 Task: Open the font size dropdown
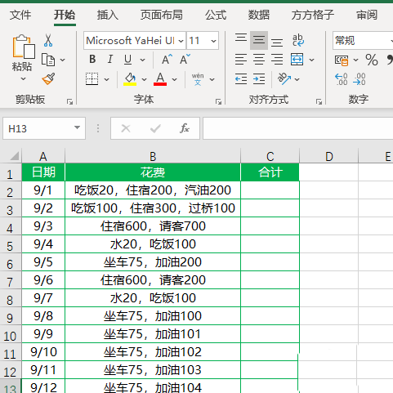(213, 41)
